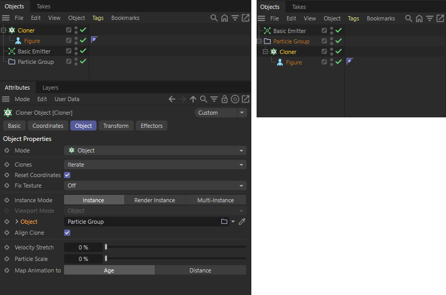
Task: Set Map Animation to Distance
Action: (200, 270)
